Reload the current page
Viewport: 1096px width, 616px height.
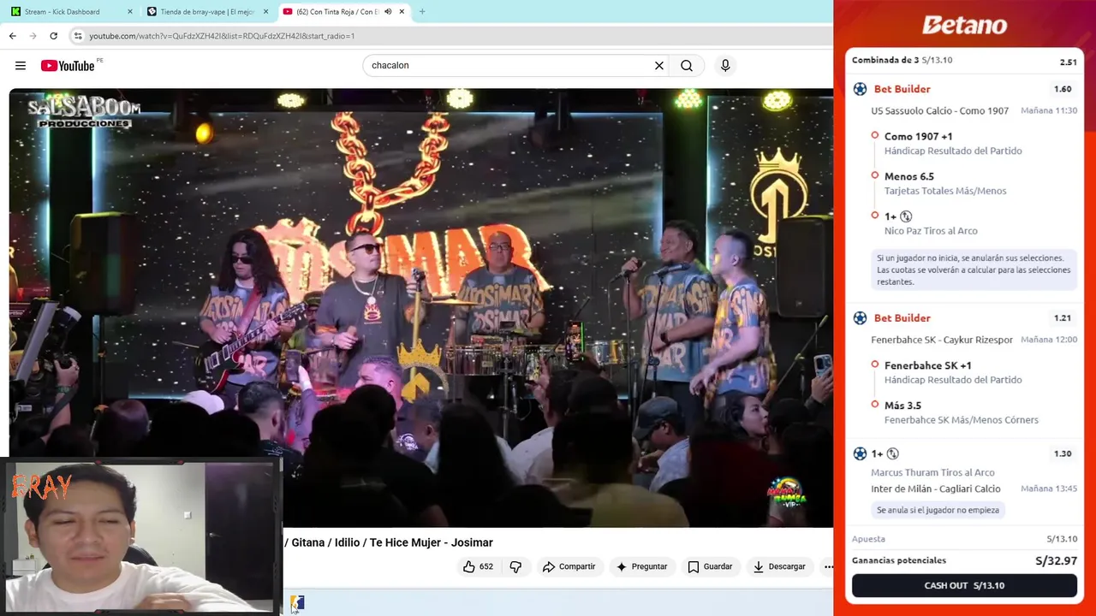[53, 36]
